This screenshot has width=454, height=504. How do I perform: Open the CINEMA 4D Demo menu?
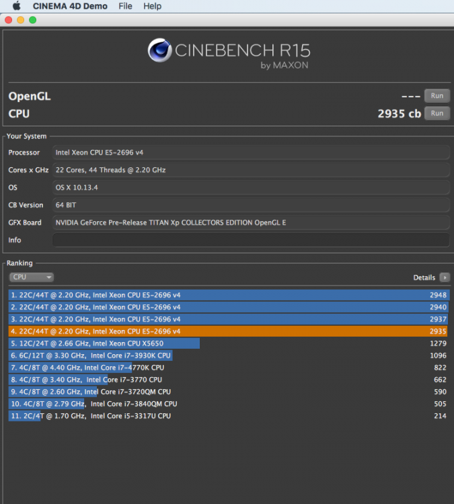[x=70, y=6]
